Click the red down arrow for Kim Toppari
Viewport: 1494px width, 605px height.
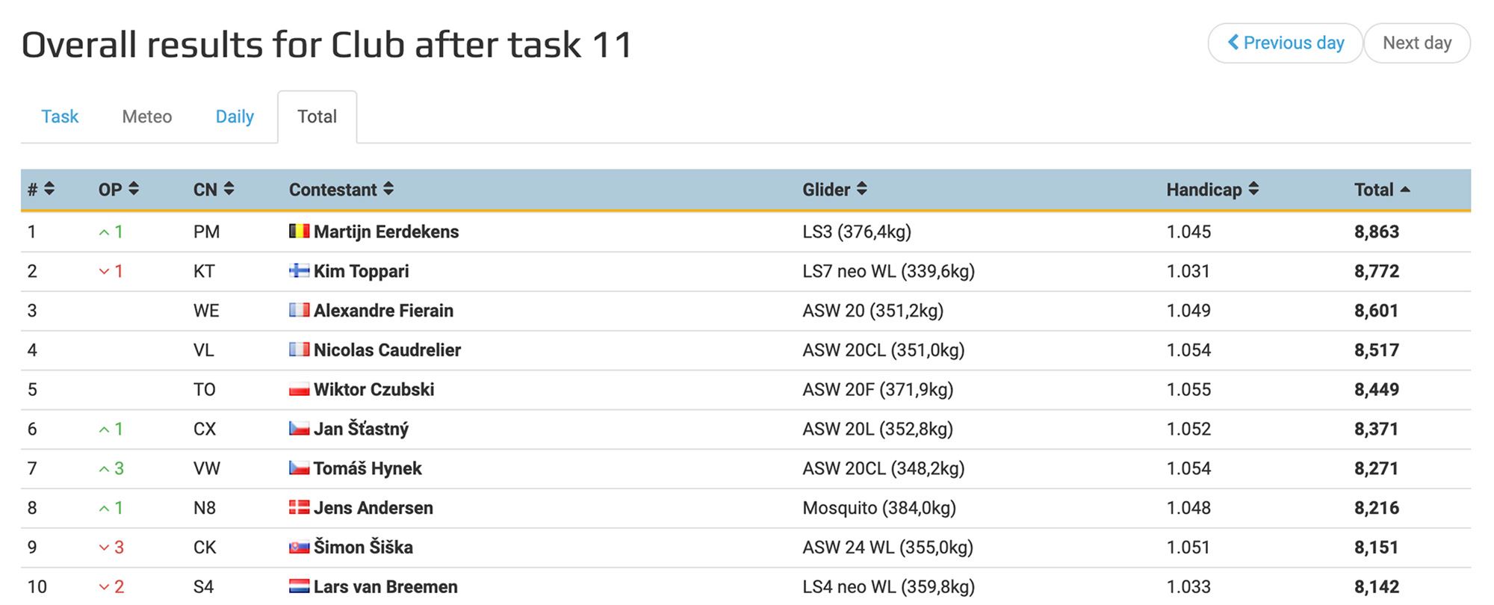pos(104,272)
